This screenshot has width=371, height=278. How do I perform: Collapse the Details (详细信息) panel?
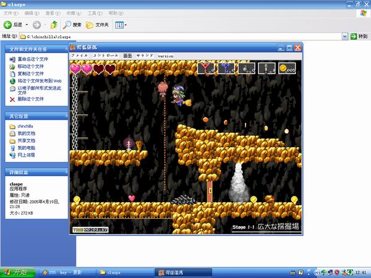tap(67, 172)
